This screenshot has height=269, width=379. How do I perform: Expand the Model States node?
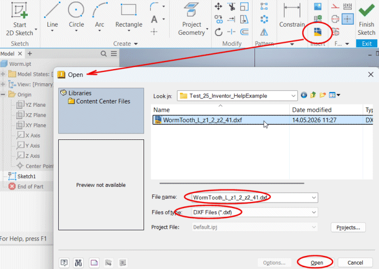point(3,74)
